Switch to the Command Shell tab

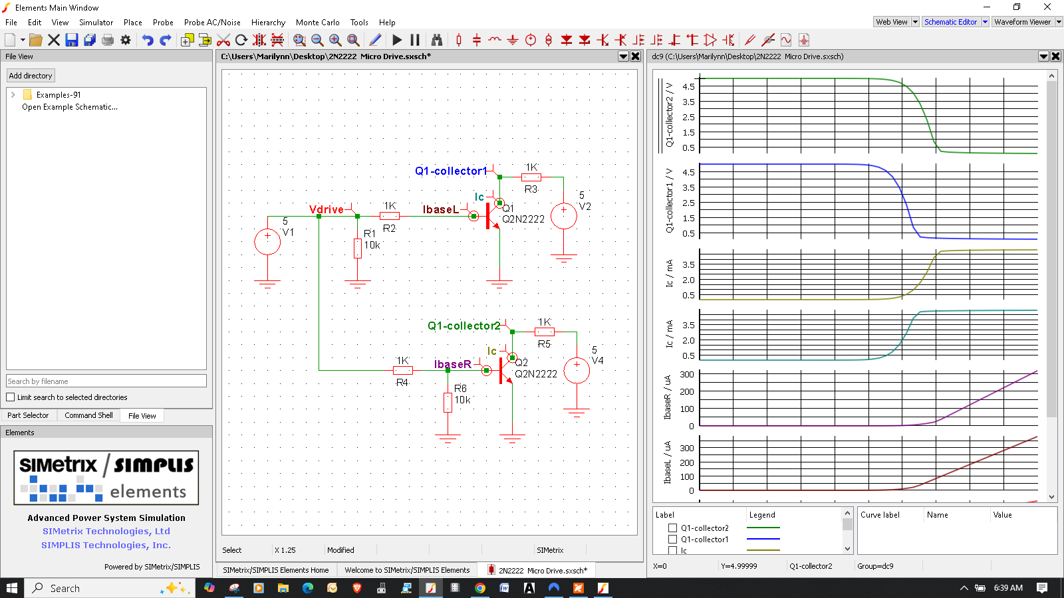pyautogui.click(x=88, y=415)
